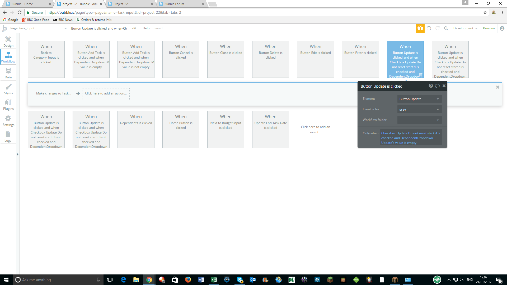Click the search magnifier in toolbar

[446, 28]
